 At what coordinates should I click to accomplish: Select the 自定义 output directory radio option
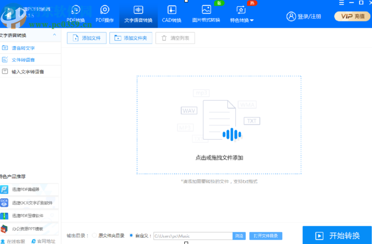[131, 236]
